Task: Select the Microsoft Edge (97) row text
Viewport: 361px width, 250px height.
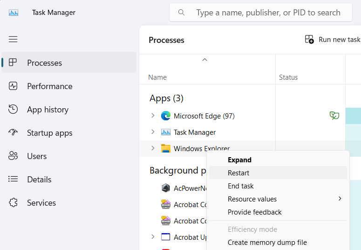Action: coord(204,116)
